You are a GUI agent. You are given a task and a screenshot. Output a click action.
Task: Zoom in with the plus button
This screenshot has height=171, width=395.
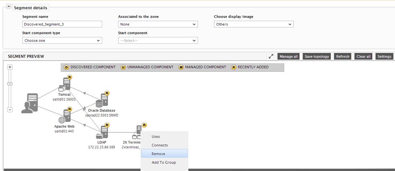click(10, 67)
